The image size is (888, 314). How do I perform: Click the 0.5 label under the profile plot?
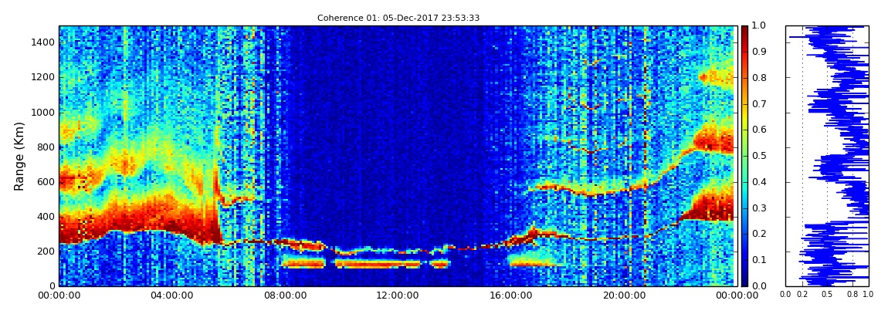[x=827, y=295]
